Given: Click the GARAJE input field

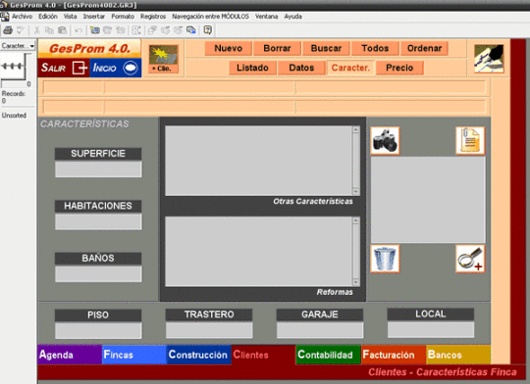Looking at the screenshot, I should 320,330.
